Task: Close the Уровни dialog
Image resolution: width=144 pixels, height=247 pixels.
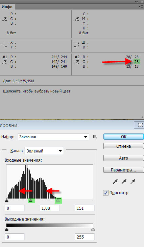Action: [140, 125]
